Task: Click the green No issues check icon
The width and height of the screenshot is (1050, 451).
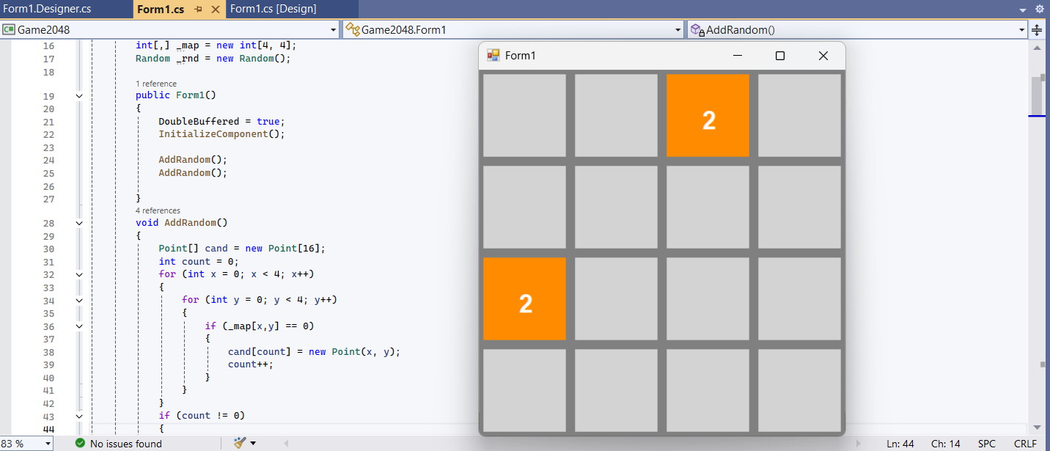Action: [80, 443]
